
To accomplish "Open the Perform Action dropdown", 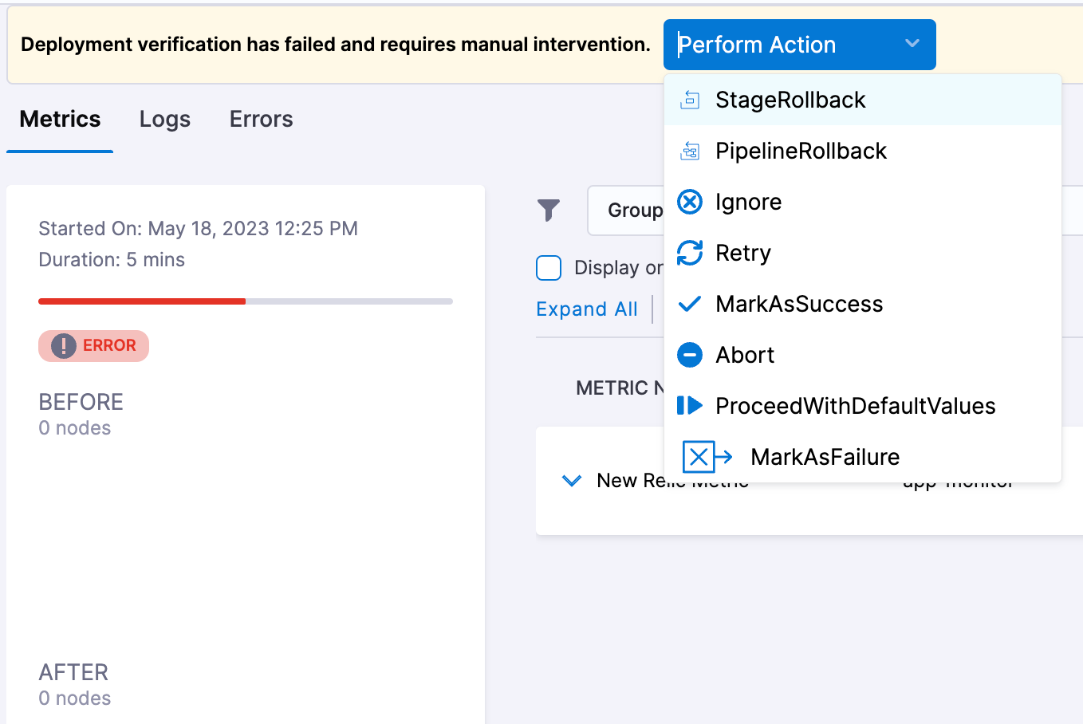I will (798, 45).
